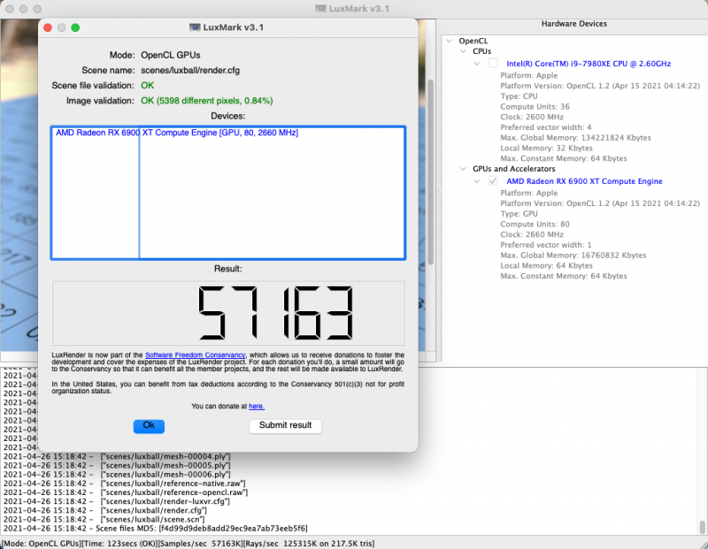Collapse the CPUs tree node
The height and width of the screenshot is (549, 708).
463,51
